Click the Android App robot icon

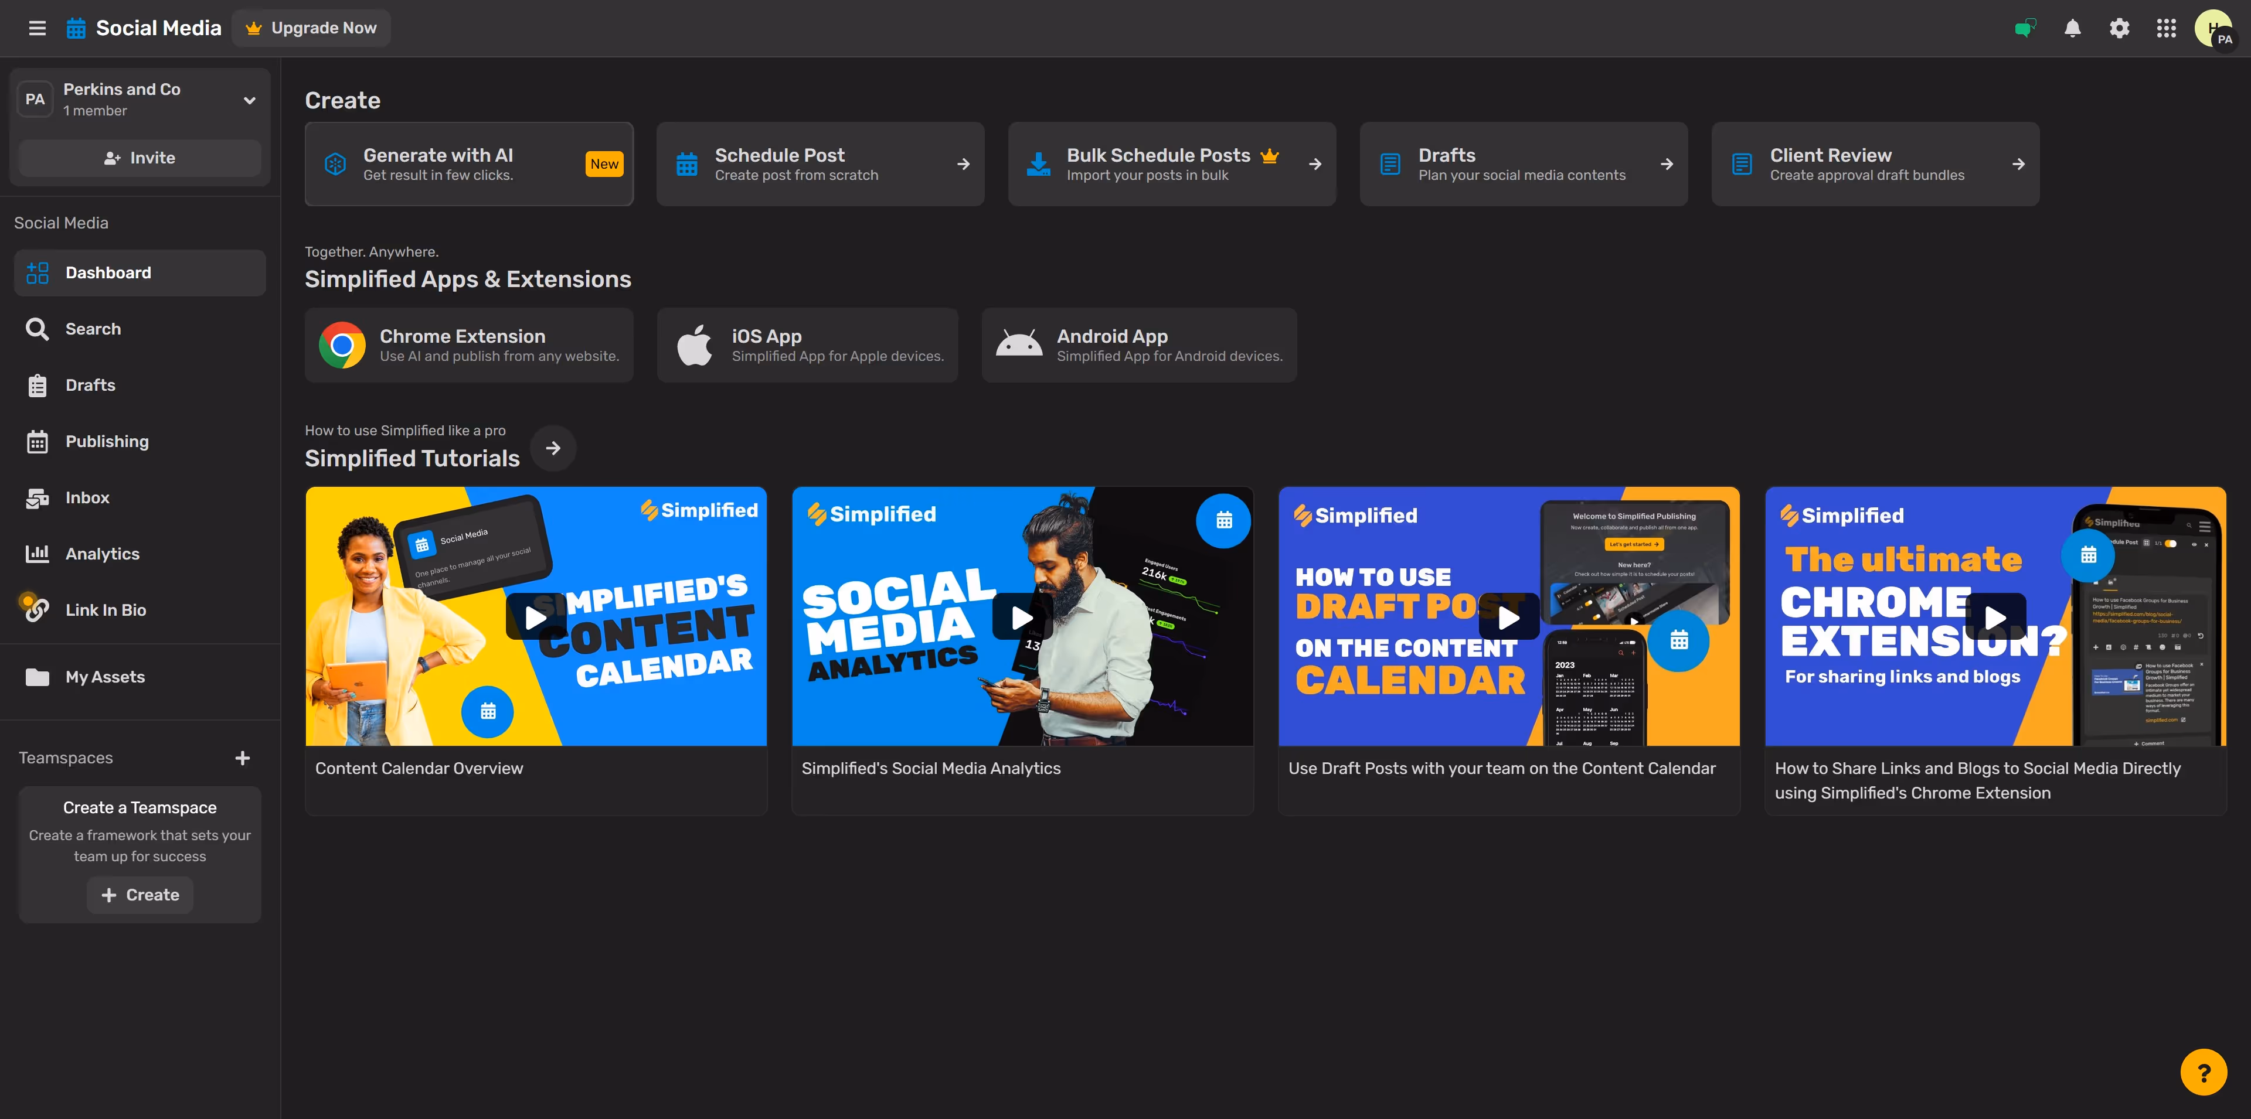[x=1018, y=345]
